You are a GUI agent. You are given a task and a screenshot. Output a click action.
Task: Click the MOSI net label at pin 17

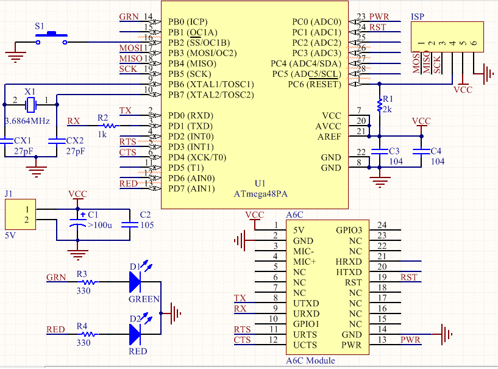tap(131, 48)
